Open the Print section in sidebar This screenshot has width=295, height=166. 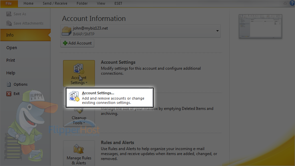click(x=11, y=60)
